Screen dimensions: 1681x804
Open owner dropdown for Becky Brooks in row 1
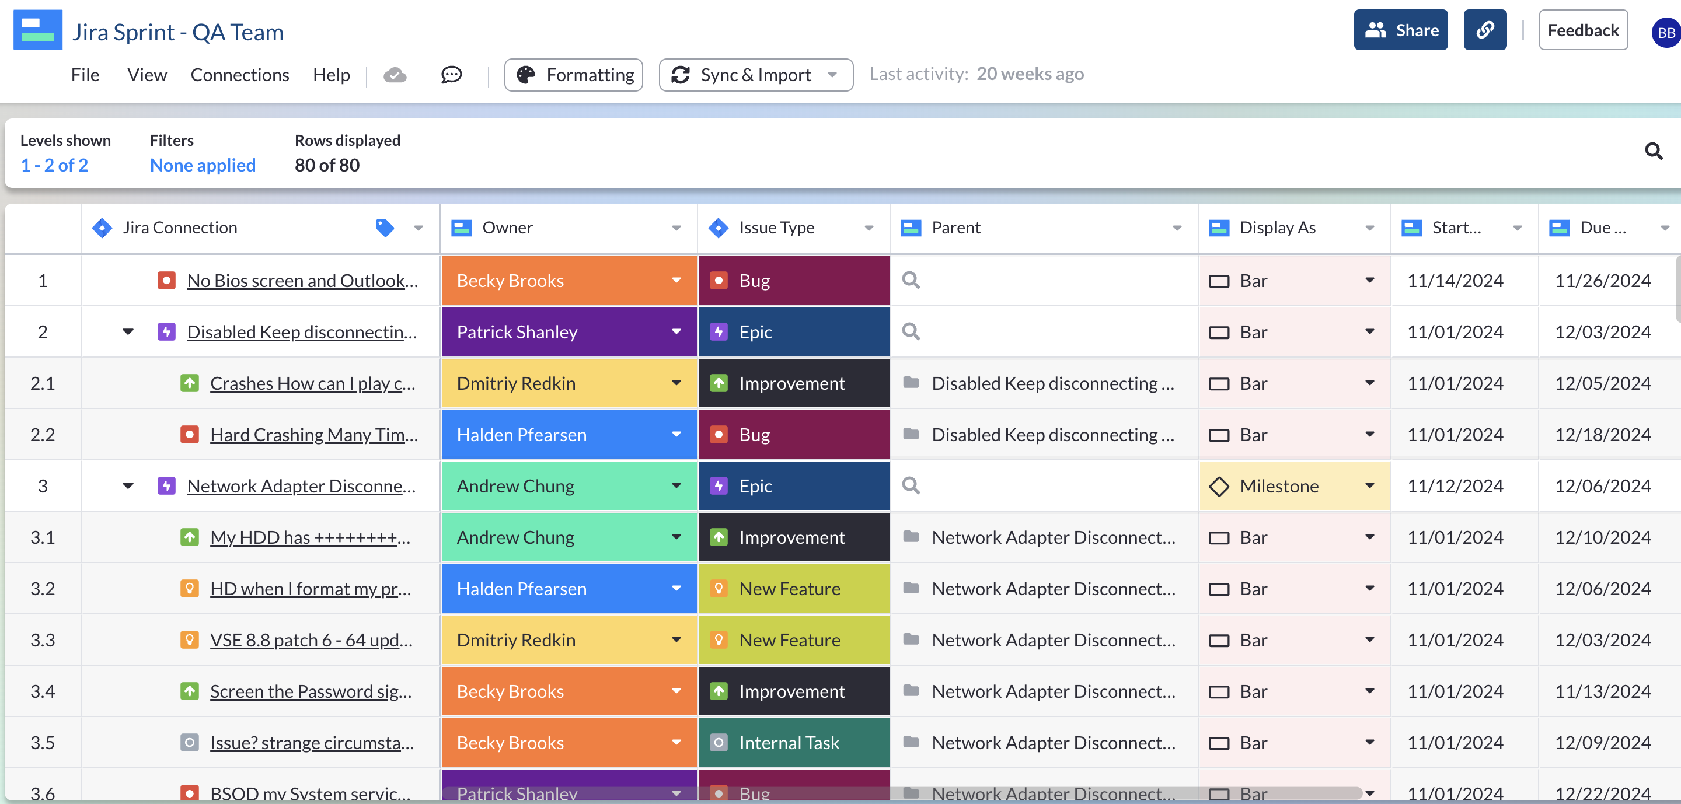point(676,281)
